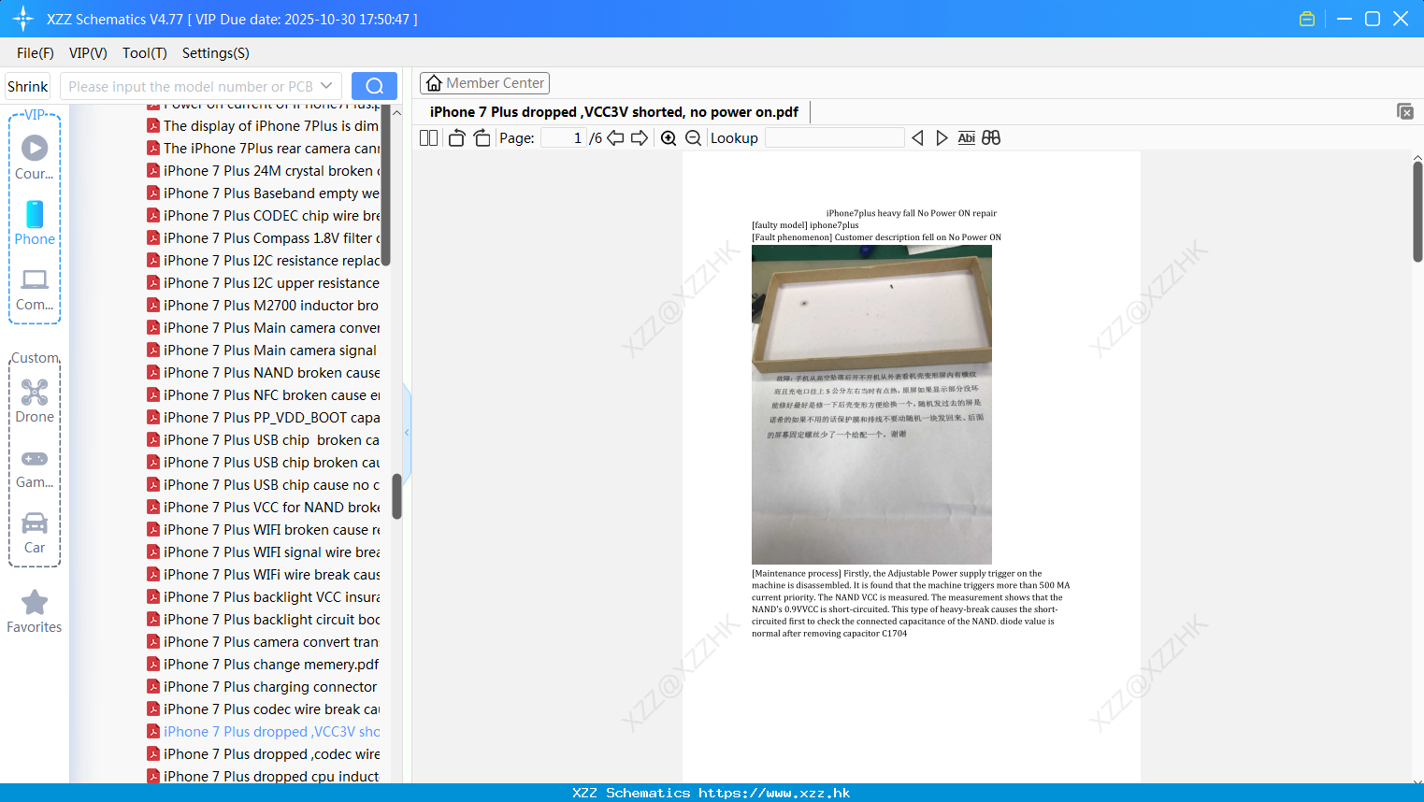Click the PDF viewer vertical scrollbar
The width and height of the screenshot is (1424, 802).
coord(1417,211)
